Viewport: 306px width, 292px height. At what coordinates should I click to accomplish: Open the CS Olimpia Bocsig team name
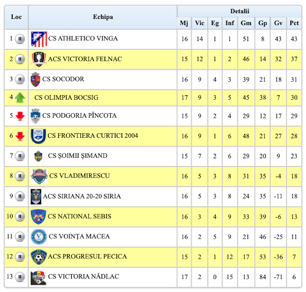tap(66, 97)
